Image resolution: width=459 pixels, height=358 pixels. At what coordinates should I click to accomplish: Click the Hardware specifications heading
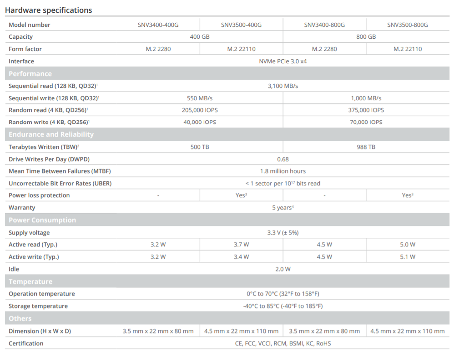pyautogui.click(x=48, y=10)
